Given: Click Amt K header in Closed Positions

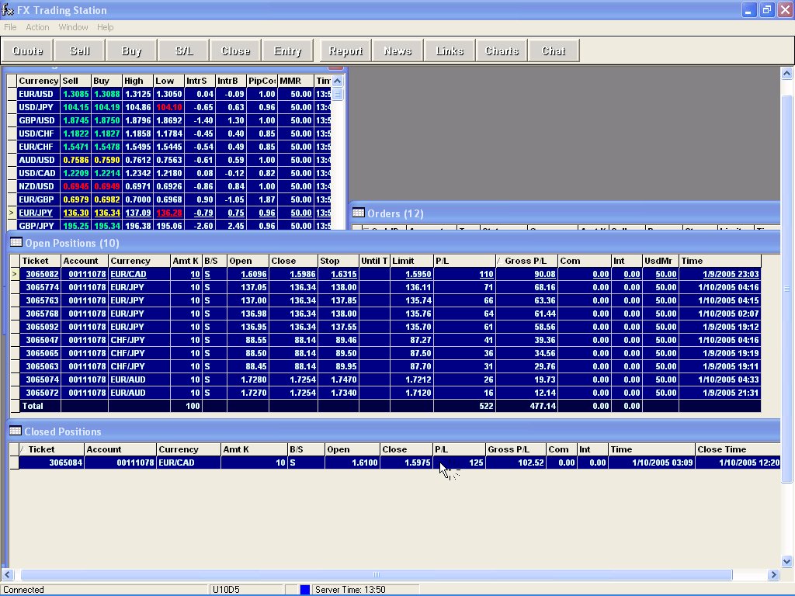Looking at the screenshot, I should pos(254,449).
